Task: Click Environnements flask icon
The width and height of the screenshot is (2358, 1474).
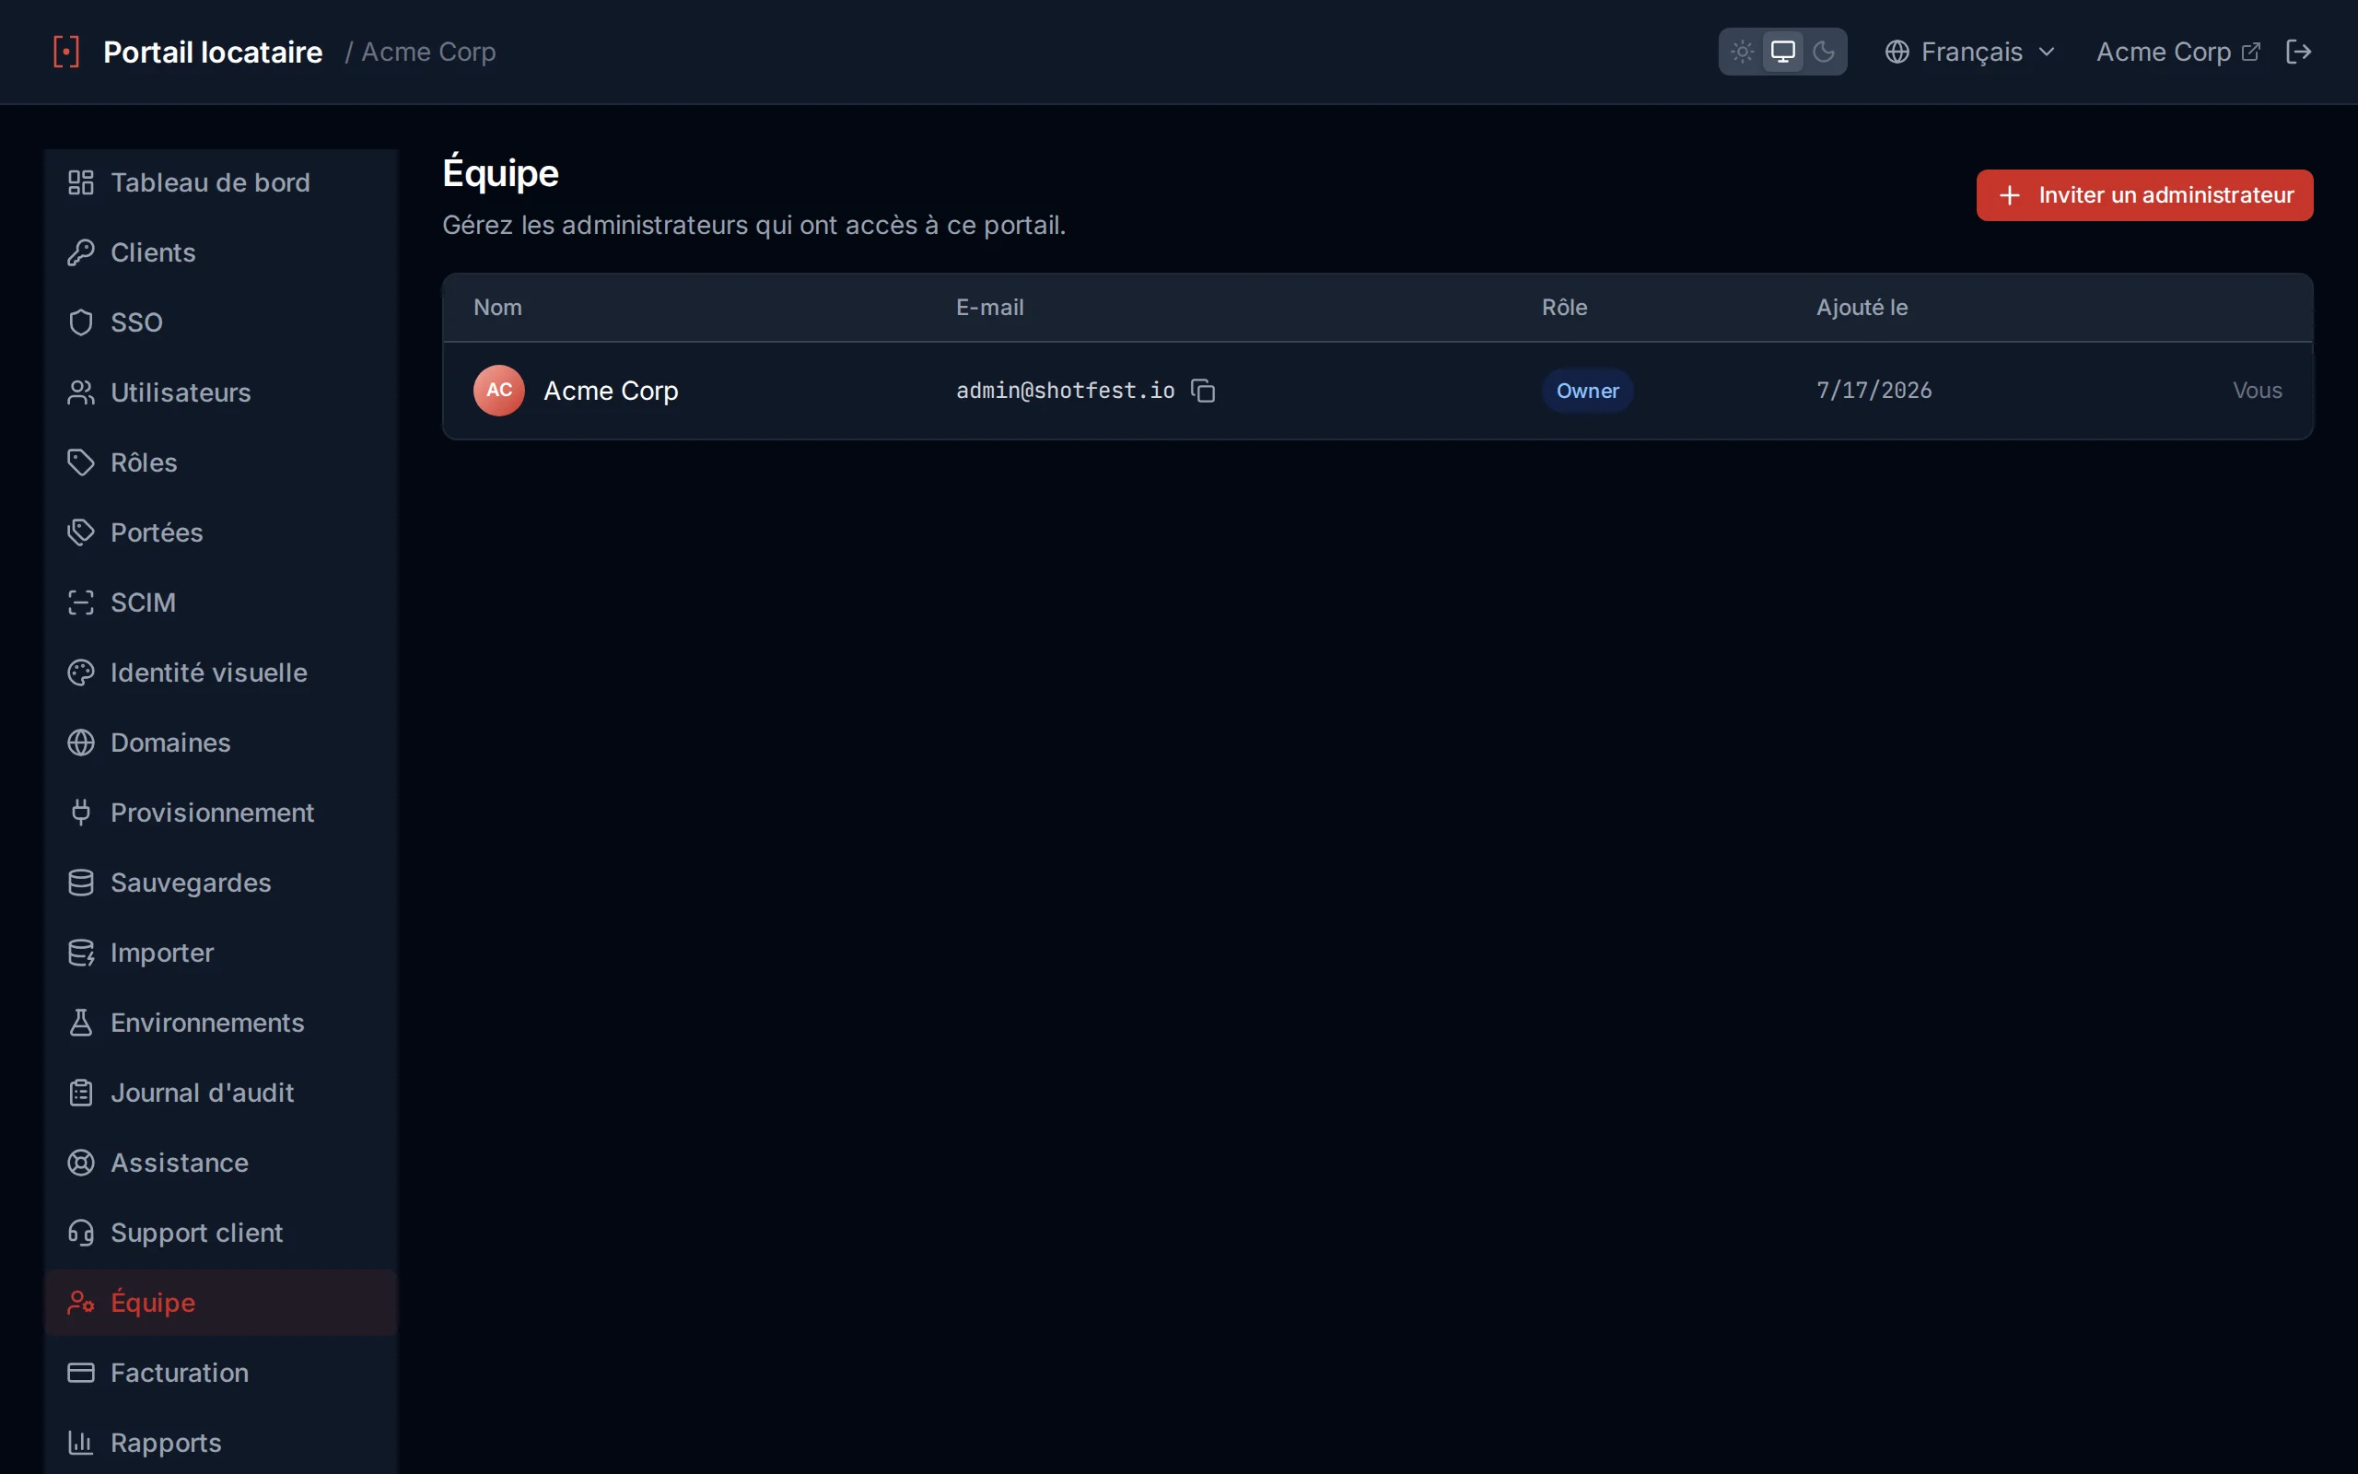Action: pos(81,1023)
